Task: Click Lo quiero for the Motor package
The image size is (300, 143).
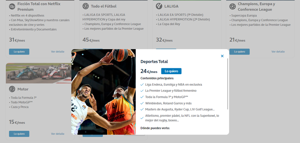Action: tap(19, 134)
